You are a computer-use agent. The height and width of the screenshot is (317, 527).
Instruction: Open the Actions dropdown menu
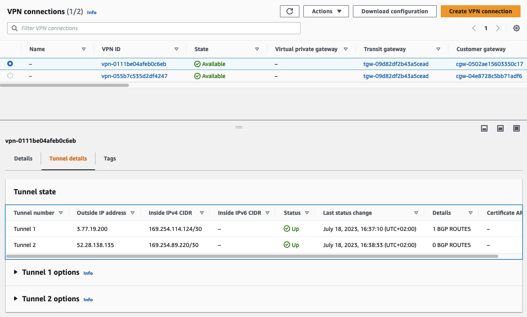(326, 11)
